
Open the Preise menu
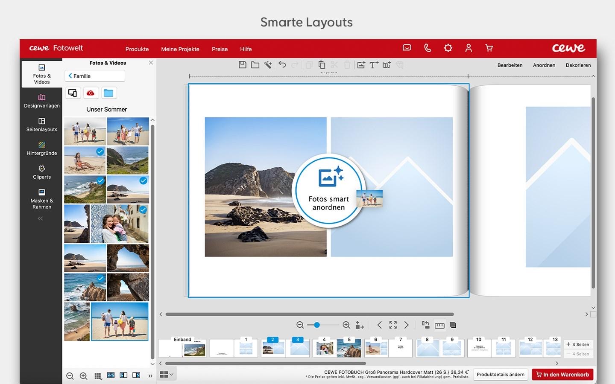pos(220,49)
